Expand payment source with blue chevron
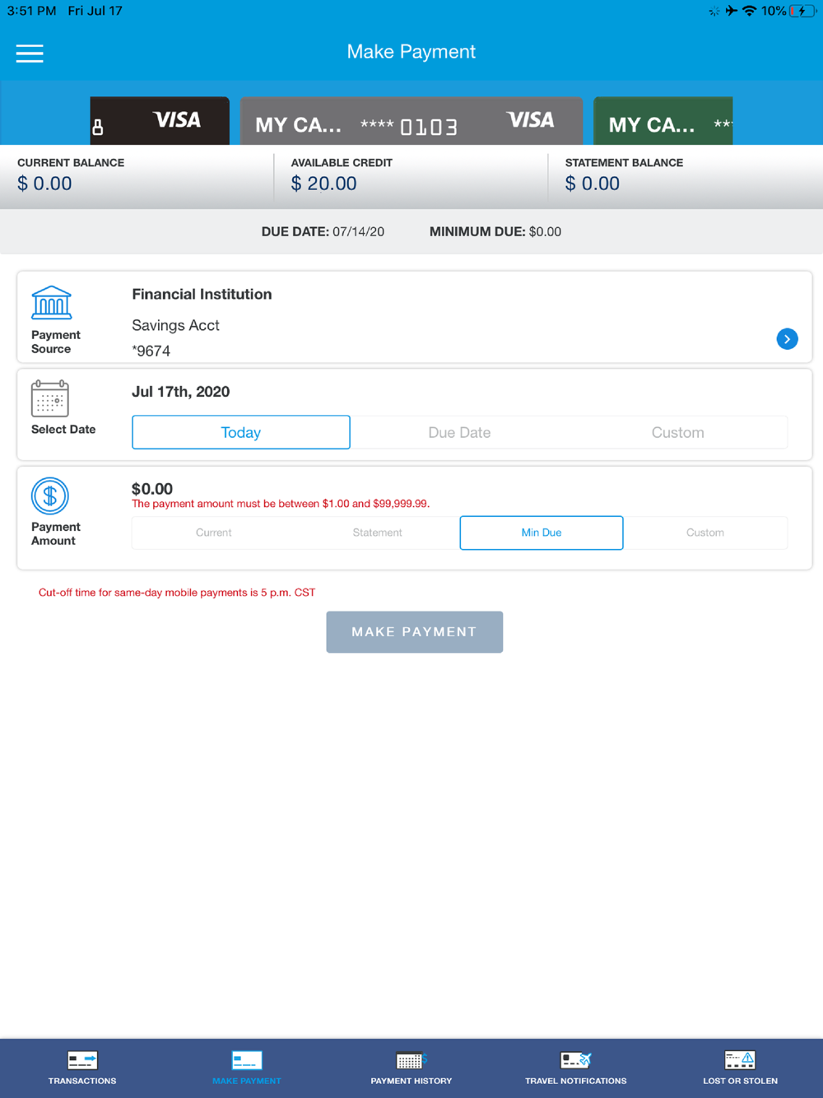823x1098 pixels. pyautogui.click(x=787, y=339)
